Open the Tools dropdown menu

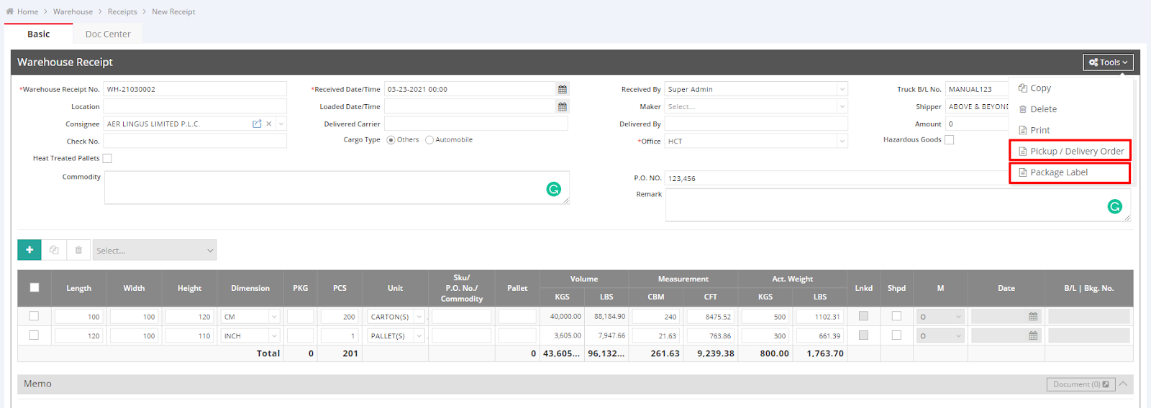point(1108,62)
